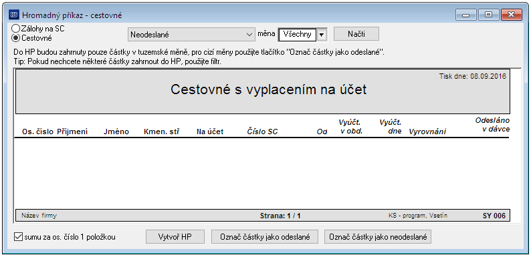The width and height of the screenshot is (531, 257).
Task: Click Označ částky jako neodeslané button
Action: point(378,237)
